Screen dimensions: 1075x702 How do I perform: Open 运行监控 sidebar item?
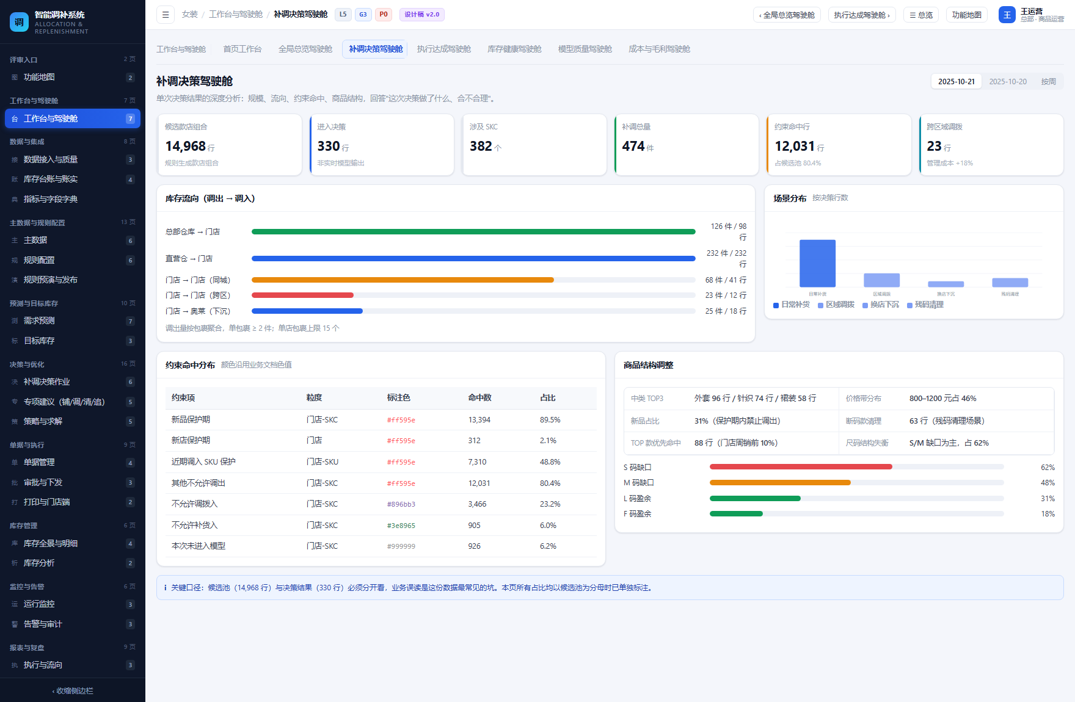(73, 604)
